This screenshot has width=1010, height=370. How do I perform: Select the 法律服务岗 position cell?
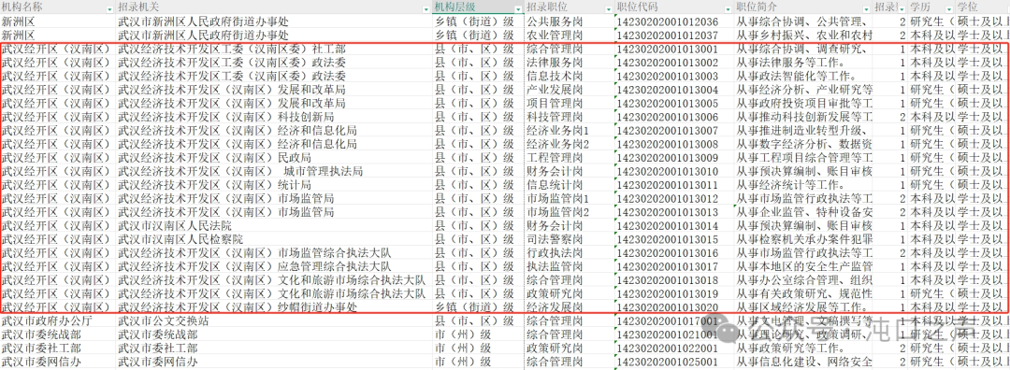click(569, 63)
